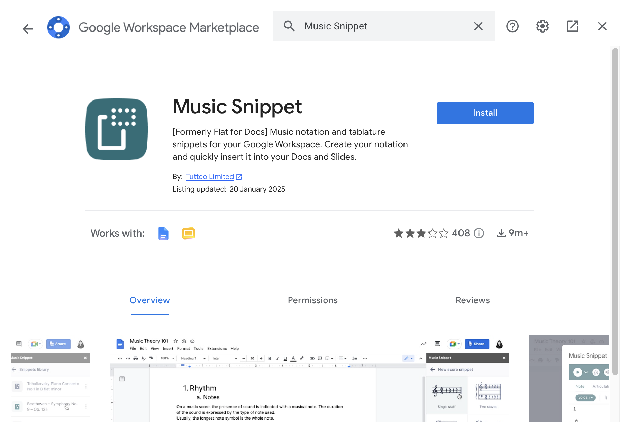This screenshot has width=627, height=422.
Task: Click the "Listing updated: 20 January 2025" text
Action: (229, 189)
